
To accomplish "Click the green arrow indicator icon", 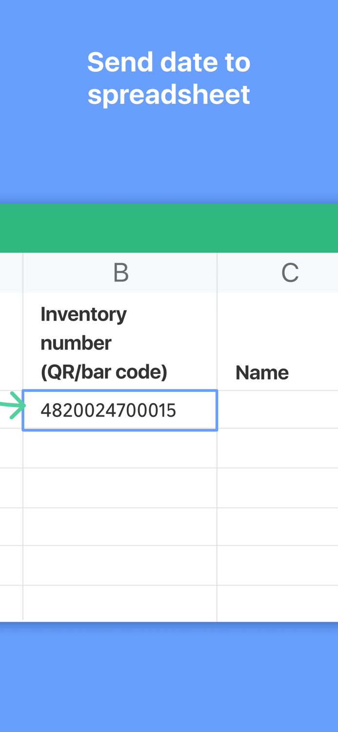I will tap(12, 406).
